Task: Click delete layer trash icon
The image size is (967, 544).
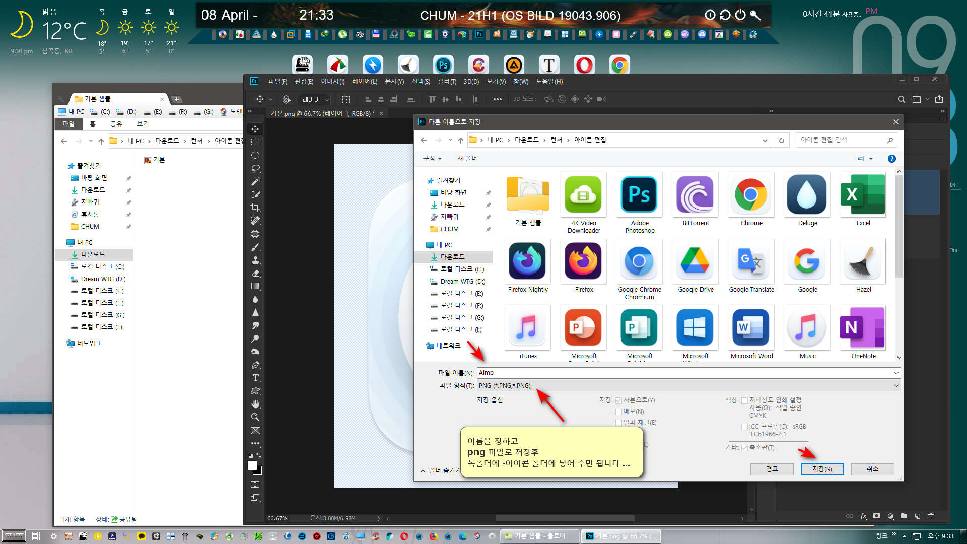Action: click(x=931, y=516)
